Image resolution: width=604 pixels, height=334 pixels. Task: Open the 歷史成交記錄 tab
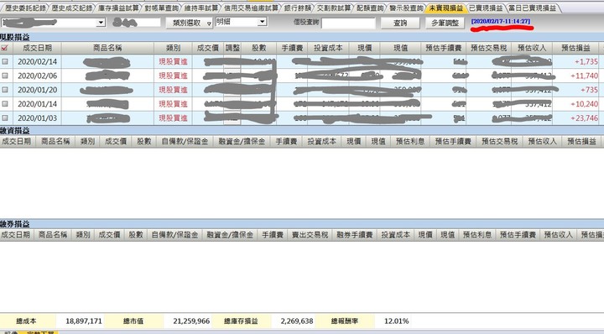[71, 8]
